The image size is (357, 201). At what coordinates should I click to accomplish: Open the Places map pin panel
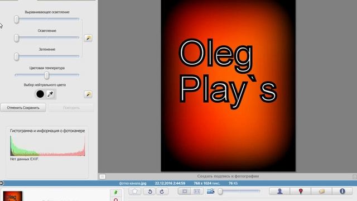point(301,191)
